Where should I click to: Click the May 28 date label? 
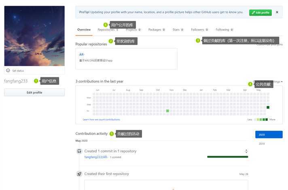tap(244, 174)
